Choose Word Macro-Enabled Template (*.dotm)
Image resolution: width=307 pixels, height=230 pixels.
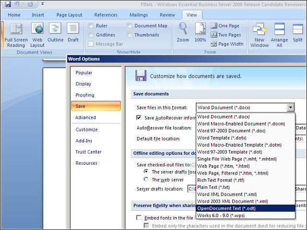pyautogui.click(x=246, y=145)
